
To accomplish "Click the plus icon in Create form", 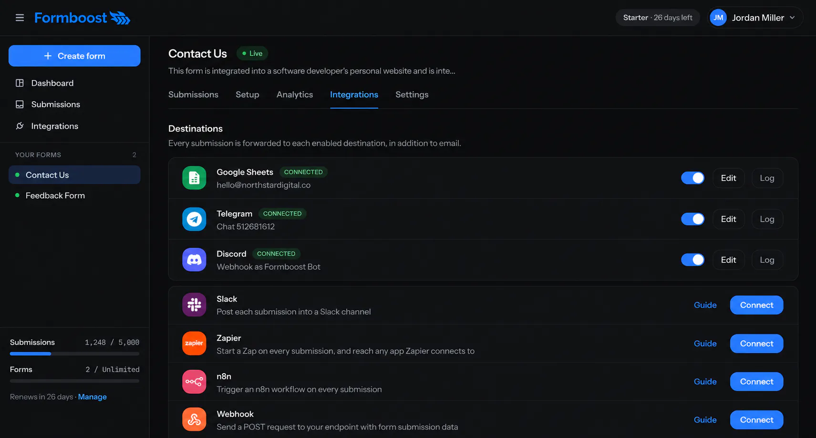I will click(48, 56).
